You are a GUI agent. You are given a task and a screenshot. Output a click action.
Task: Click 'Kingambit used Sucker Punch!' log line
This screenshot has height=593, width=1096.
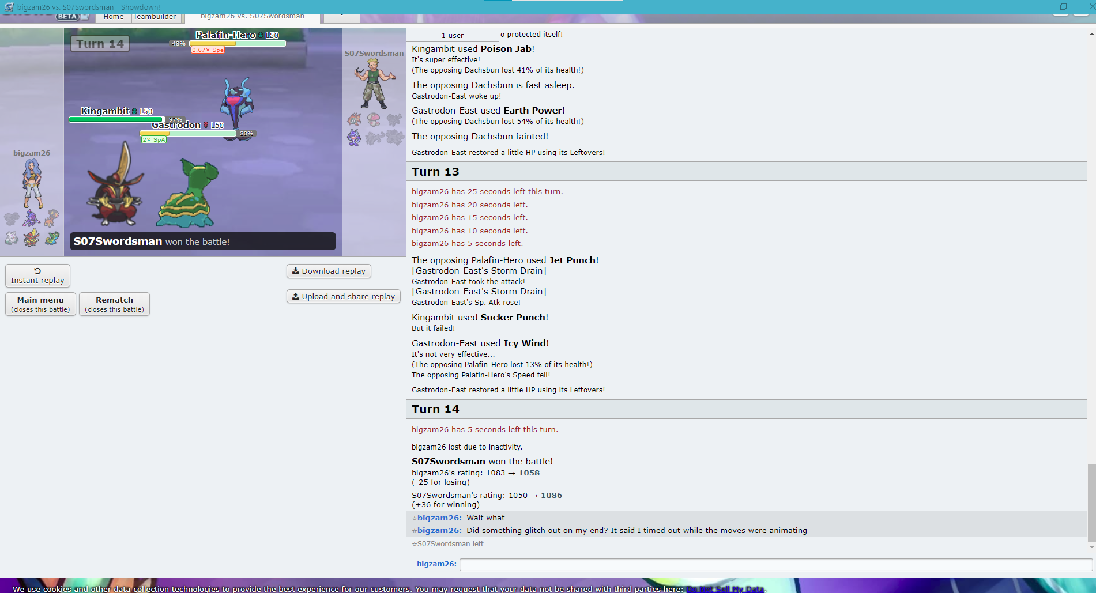[480, 318]
